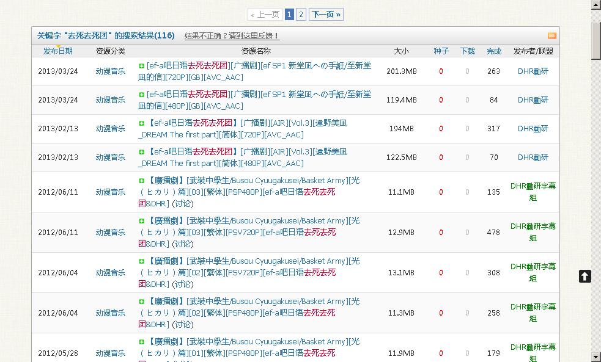Expand green plus icon on 13.1MB row
This screenshot has width=601, height=362.
(141, 261)
